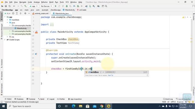Open the app run configuration dropdown
The height and width of the screenshot is (109, 195).
(34, 6)
